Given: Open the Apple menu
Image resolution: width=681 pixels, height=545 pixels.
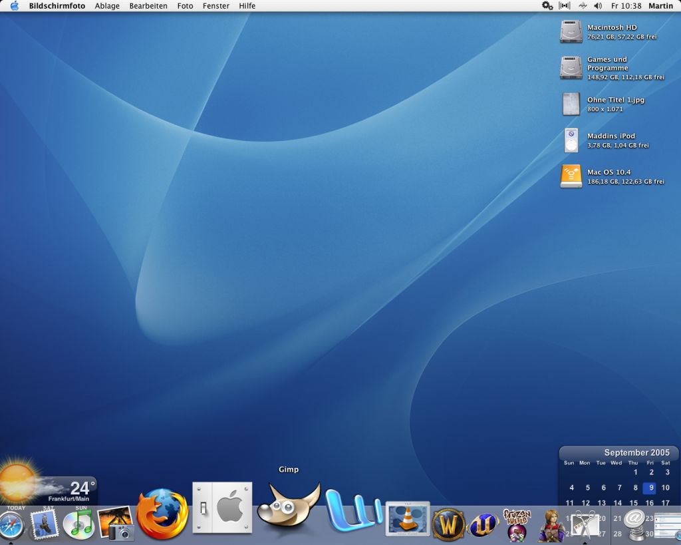Looking at the screenshot, I should [x=15, y=5].
